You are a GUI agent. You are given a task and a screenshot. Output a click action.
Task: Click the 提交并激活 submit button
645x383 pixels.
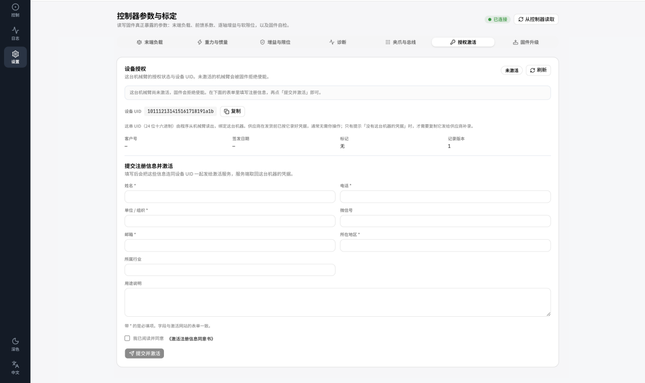[144, 353]
